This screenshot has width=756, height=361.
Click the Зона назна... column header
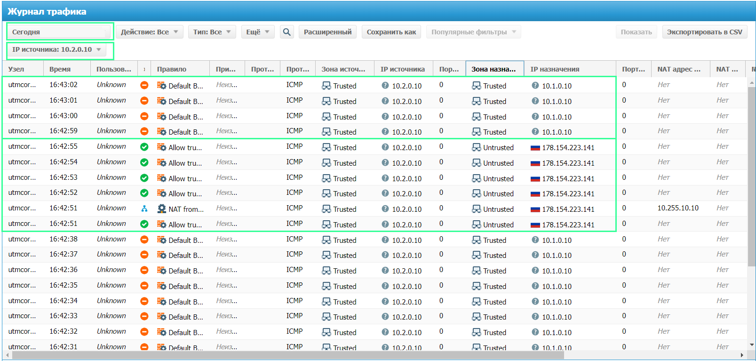point(494,69)
